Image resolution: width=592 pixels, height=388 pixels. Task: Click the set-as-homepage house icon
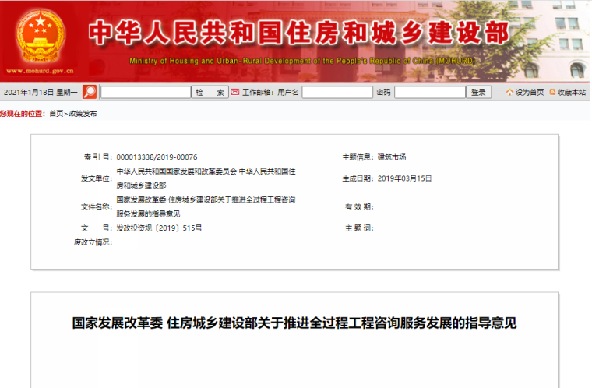coord(509,92)
